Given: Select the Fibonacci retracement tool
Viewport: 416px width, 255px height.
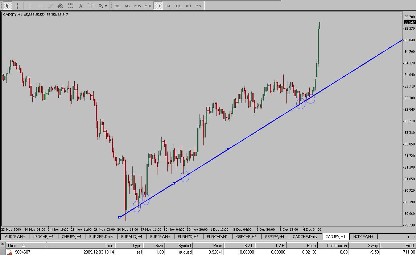Looking at the screenshot, I should click(x=70, y=6).
